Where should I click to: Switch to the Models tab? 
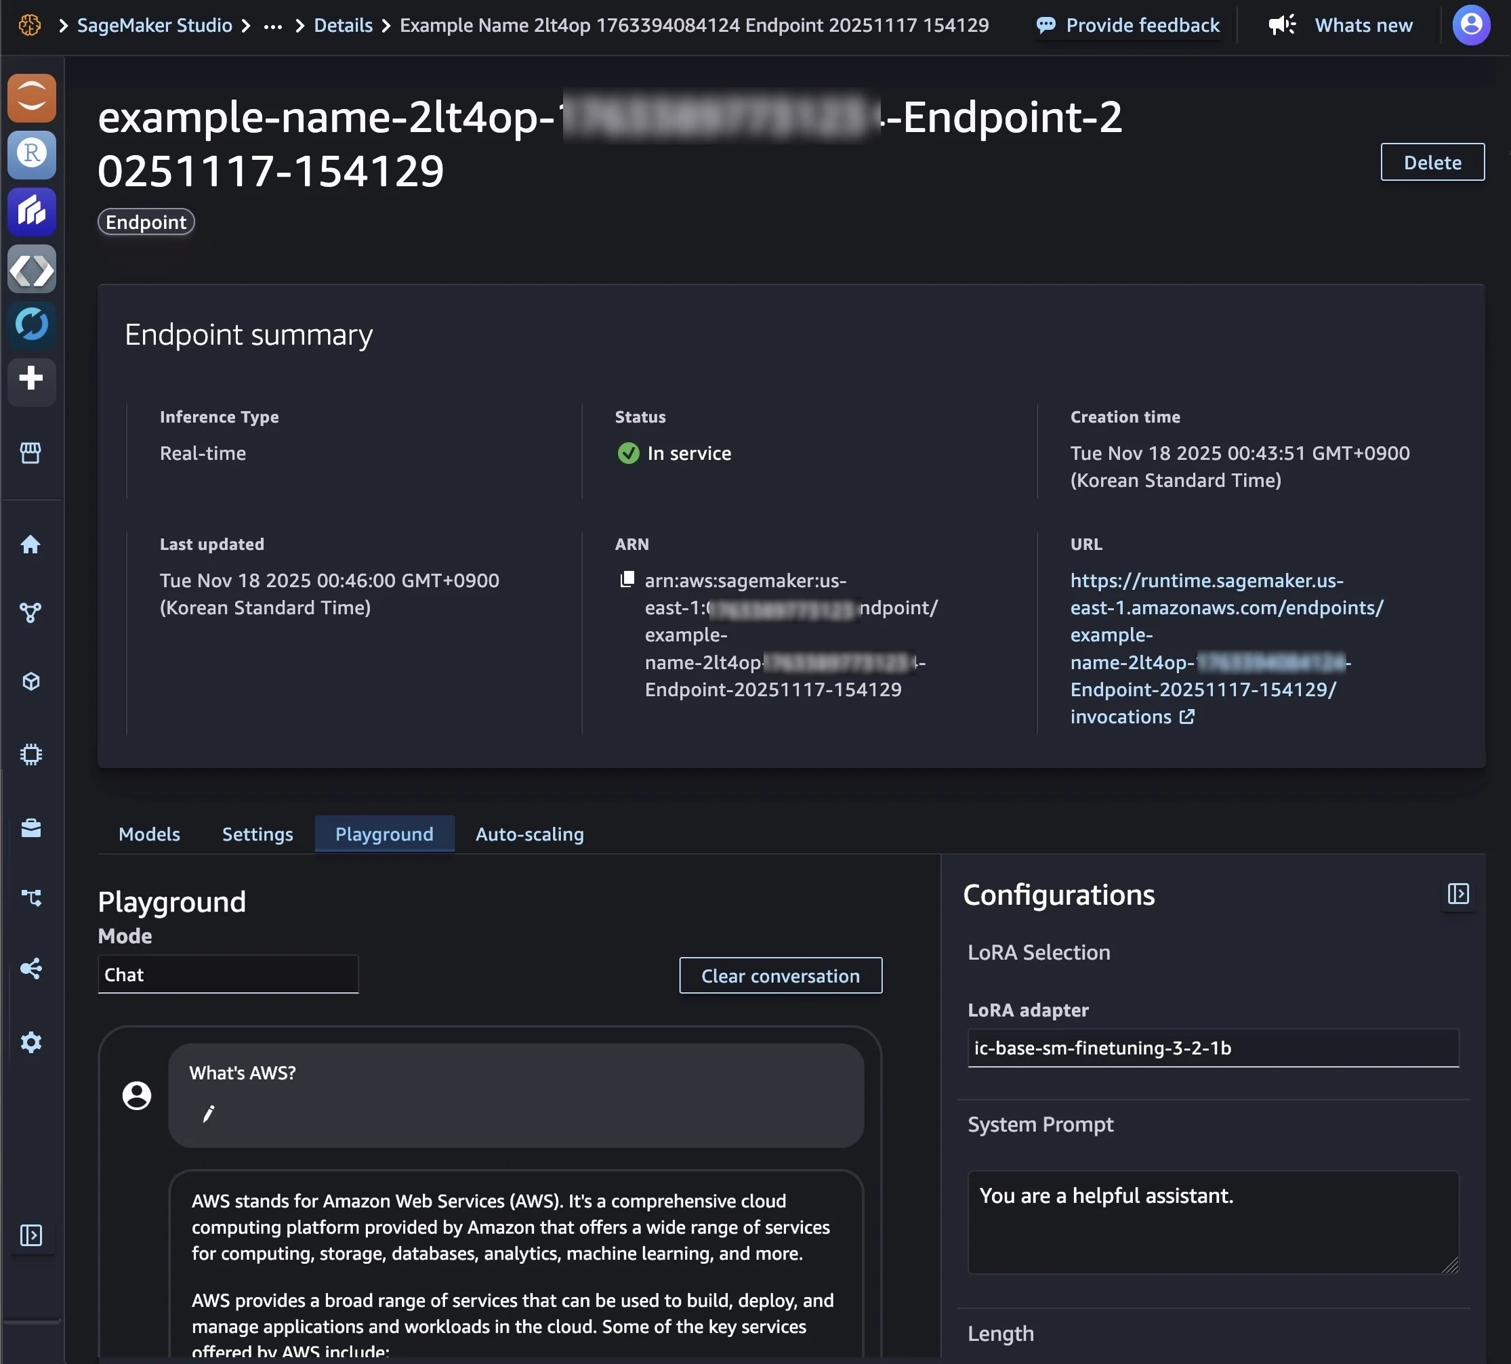pos(149,834)
